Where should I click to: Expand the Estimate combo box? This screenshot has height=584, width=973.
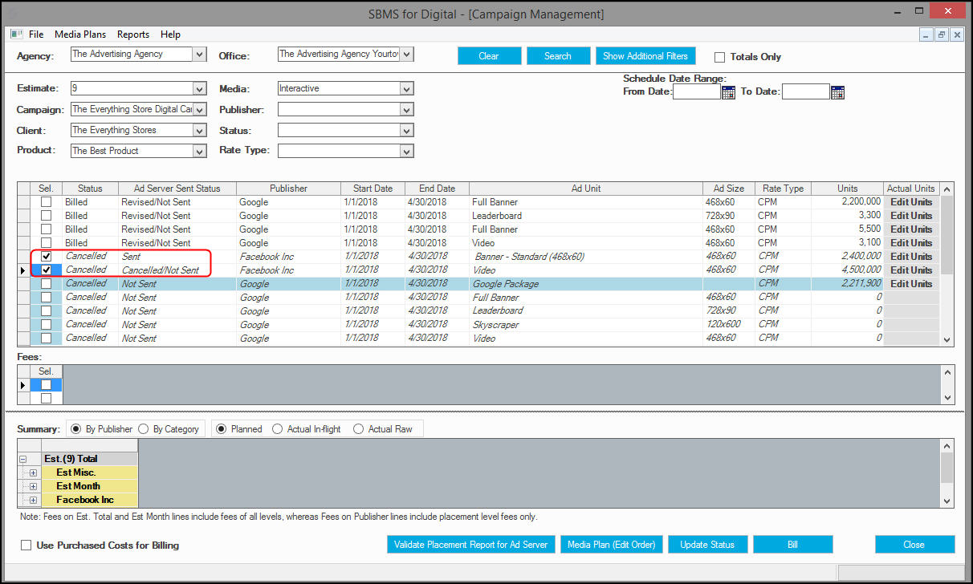tap(199, 89)
